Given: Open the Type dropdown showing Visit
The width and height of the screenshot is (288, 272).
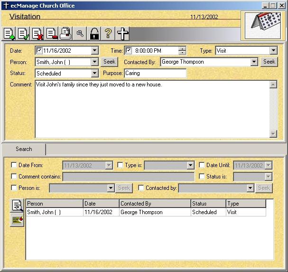Looking at the screenshot, I should click(273, 50).
